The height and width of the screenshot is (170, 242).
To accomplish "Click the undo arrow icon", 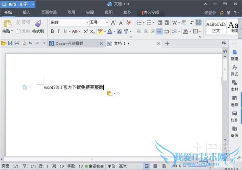I will click(30, 43).
